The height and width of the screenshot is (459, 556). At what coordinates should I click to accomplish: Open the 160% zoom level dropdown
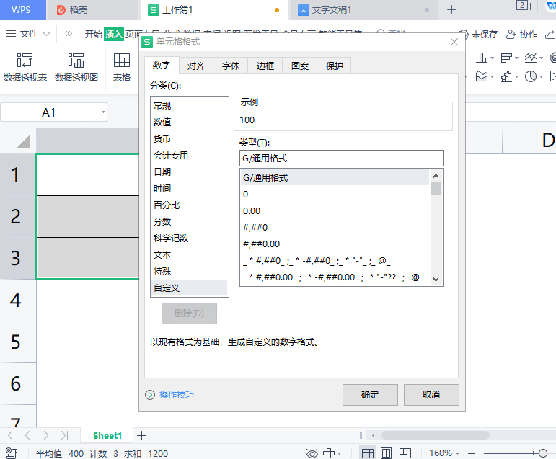click(458, 453)
